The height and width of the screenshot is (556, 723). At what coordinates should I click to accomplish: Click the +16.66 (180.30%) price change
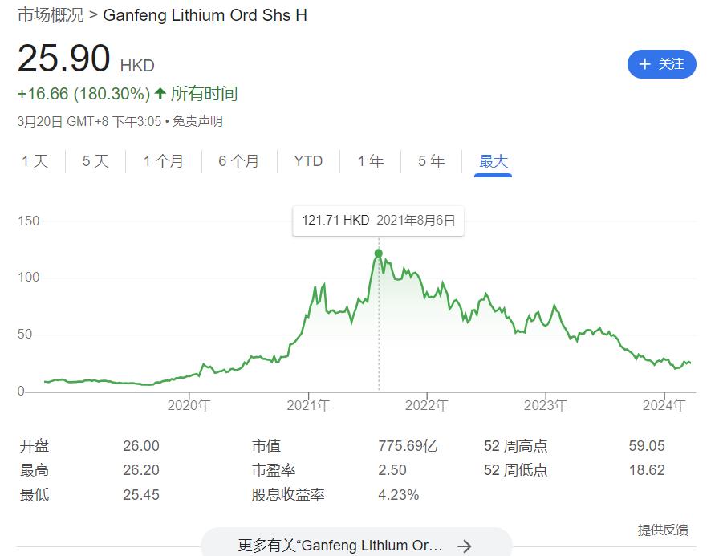pos(84,94)
